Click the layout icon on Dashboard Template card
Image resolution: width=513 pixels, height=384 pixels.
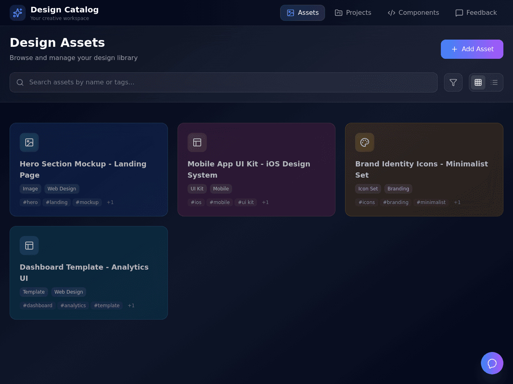29,246
